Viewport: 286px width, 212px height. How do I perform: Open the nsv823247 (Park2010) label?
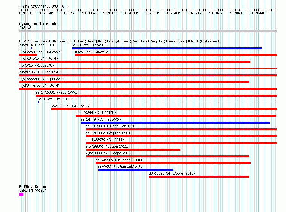pyautogui.click(x=70, y=106)
